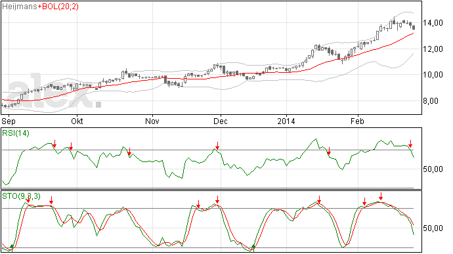Click the Dec month label
Viewport: 453px width, 254px height.
[x=221, y=121]
